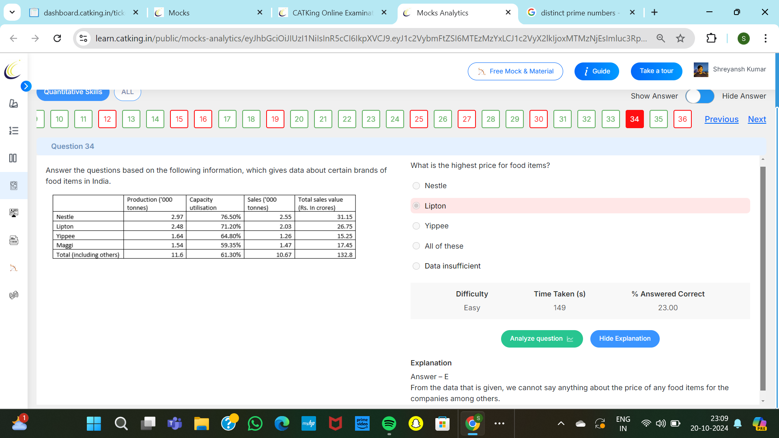This screenshot has width=779, height=438.
Task: Open WhatsApp from the taskbar
Action: (255, 424)
